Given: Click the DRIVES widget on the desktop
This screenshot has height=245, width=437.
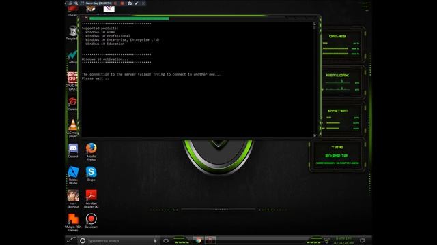Looking at the screenshot, I should (343, 45).
